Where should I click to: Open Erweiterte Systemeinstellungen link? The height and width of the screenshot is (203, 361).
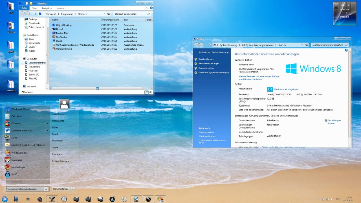coord(213,72)
